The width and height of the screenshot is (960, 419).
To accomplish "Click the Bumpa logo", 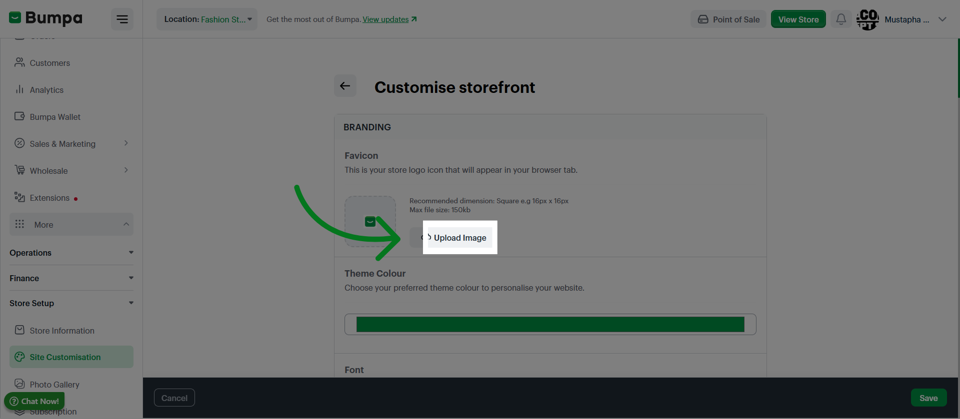I will click(x=45, y=18).
